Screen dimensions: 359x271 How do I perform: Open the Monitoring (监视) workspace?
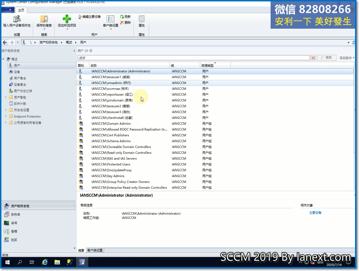[x=39, y=223]
